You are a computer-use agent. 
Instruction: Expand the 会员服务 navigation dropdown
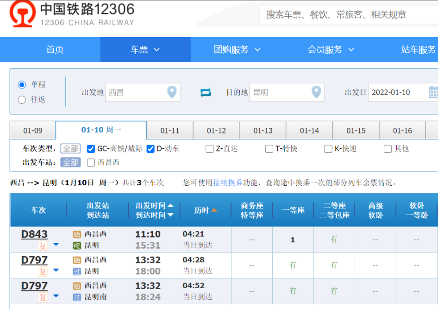[331, 50]
